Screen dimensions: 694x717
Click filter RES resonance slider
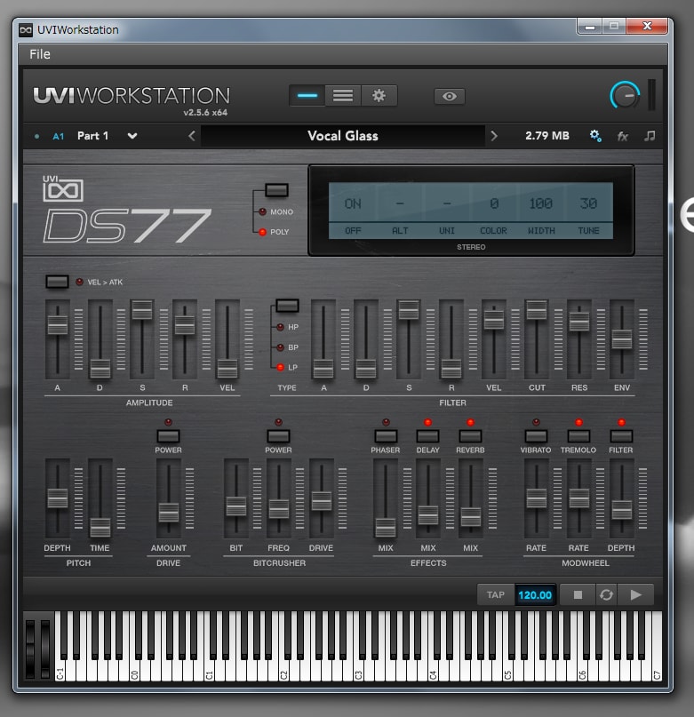click(x=579, y=321)
